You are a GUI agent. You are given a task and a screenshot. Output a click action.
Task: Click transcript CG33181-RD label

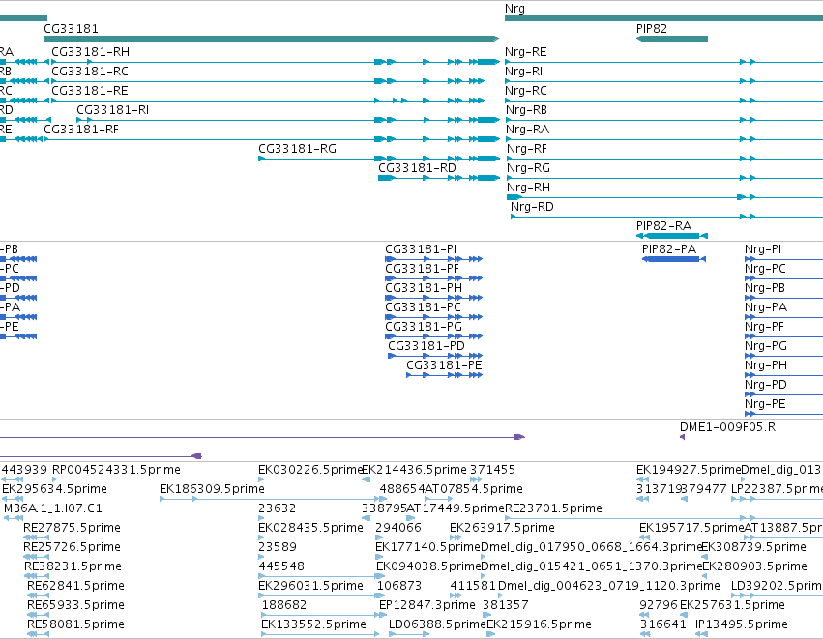(x=417, y=168)
